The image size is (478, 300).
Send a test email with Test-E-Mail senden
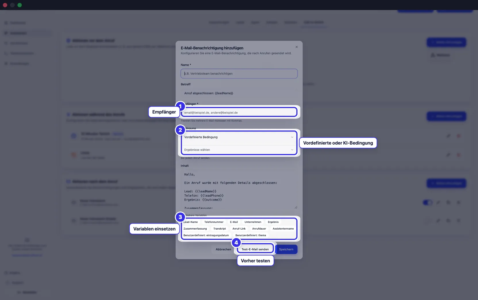[255, 249]
